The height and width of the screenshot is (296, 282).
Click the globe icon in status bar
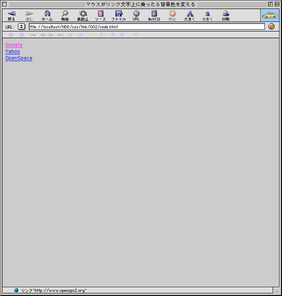16,290
